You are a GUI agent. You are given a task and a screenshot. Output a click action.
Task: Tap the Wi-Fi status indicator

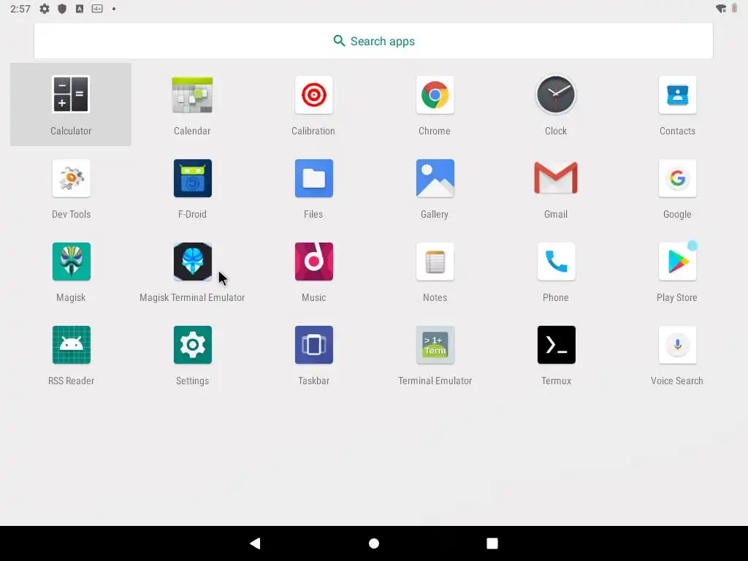pos(721,9)
